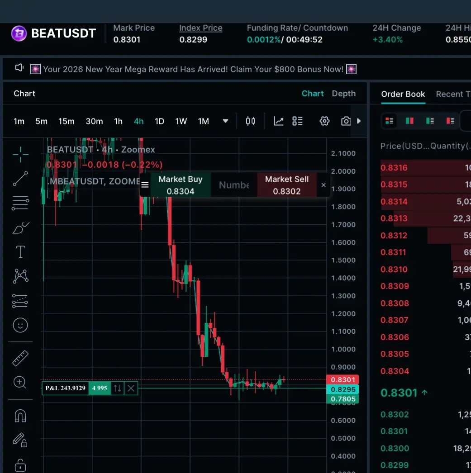Select bid price 0.8300 in order book
This screenshot has width=471, height=473.
395,449
